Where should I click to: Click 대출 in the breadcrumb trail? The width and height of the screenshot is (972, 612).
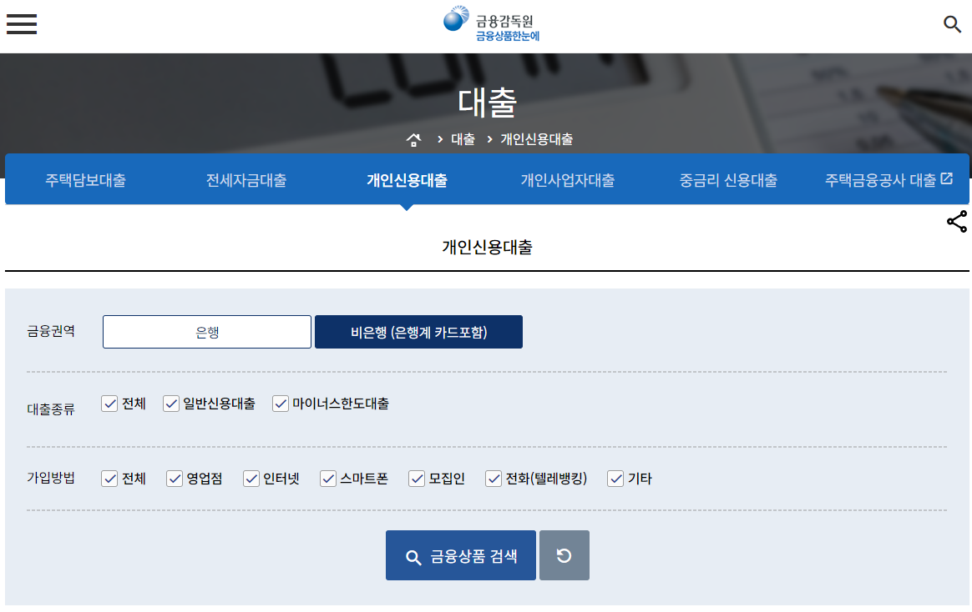pyautogui.click(x=463, y=139)
